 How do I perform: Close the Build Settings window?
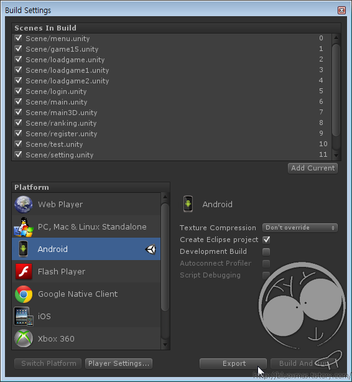pyautogui.click(x=341, y=10)
